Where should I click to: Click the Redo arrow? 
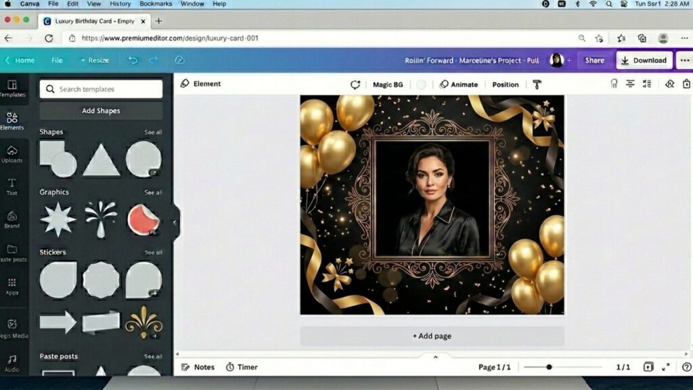tap(153, 60)
